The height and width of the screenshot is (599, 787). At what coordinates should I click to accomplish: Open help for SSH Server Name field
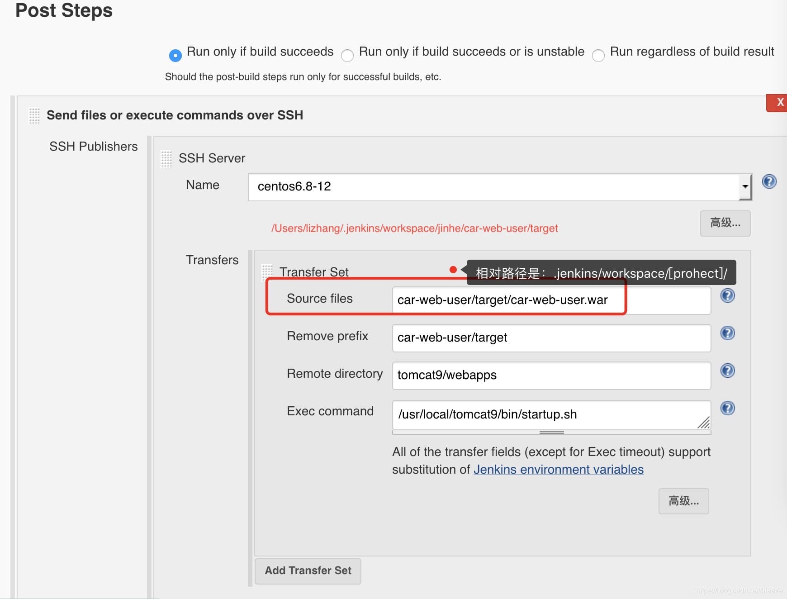click(769, 181)
